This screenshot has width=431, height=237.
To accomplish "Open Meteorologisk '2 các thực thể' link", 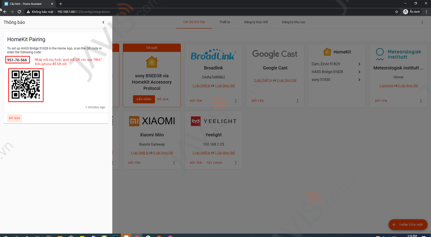I will [x=408, y=85].
